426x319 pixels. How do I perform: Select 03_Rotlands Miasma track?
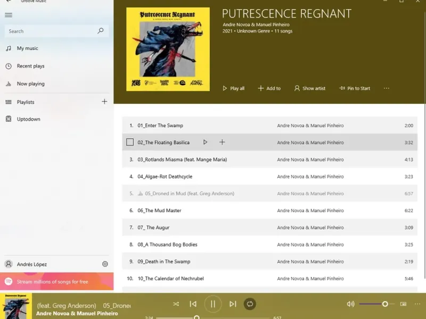coord(269,159)
